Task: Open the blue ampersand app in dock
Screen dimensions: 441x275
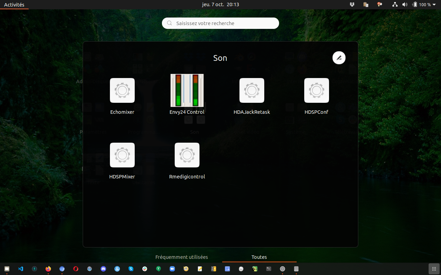Action: (117, 269)
